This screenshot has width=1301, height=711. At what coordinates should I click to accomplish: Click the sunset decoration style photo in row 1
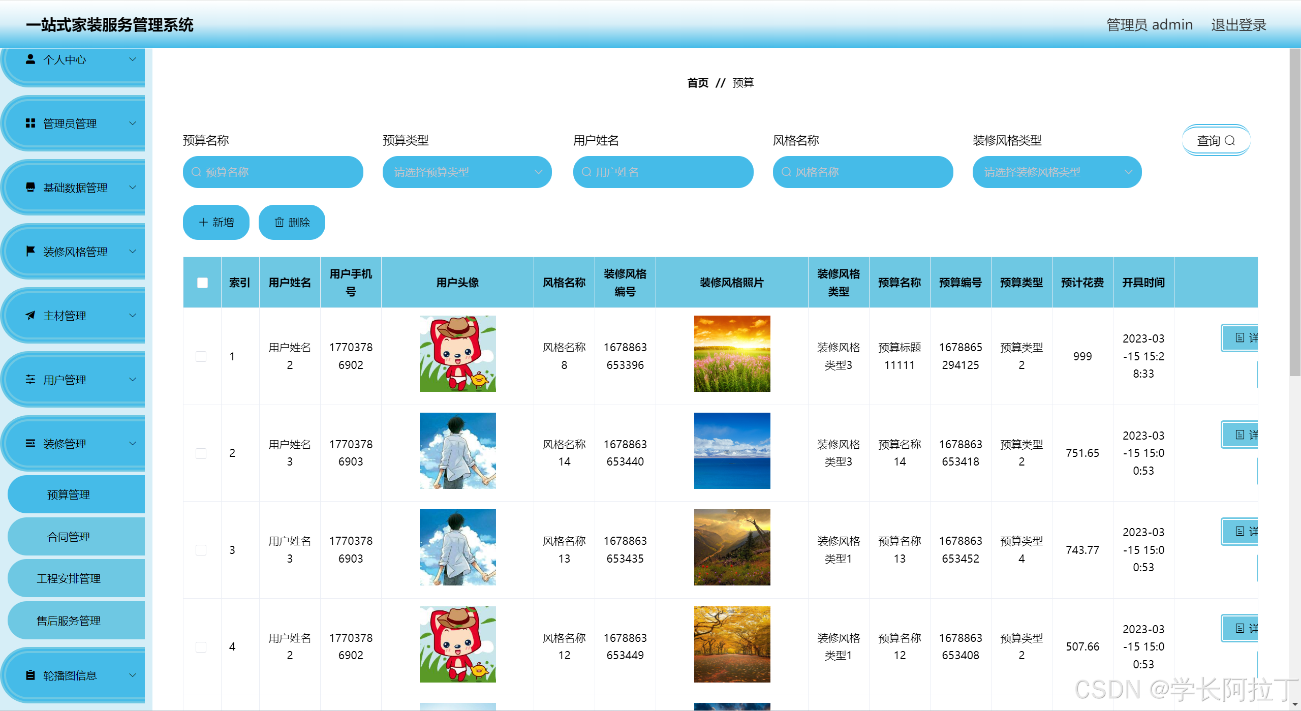[x=732, y=353]
